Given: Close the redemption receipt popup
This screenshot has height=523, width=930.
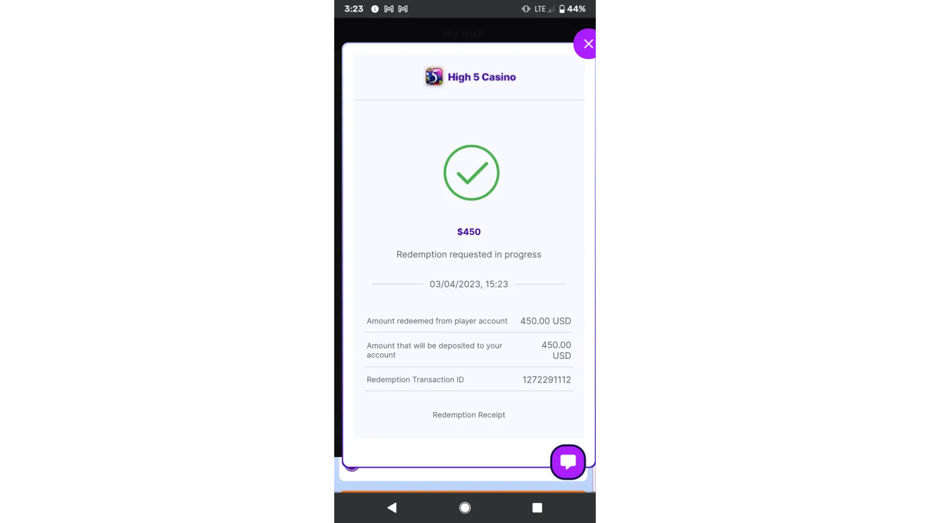Looking at the screenshot, I should pyautogui.click(x=586, y=44).
